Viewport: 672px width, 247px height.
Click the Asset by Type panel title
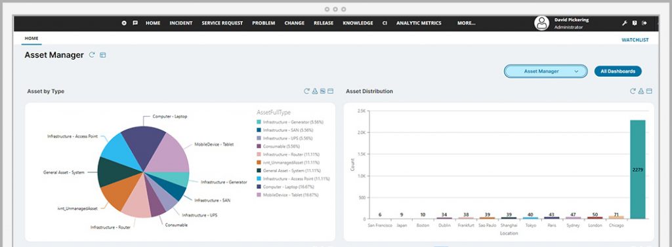[46, 91]
